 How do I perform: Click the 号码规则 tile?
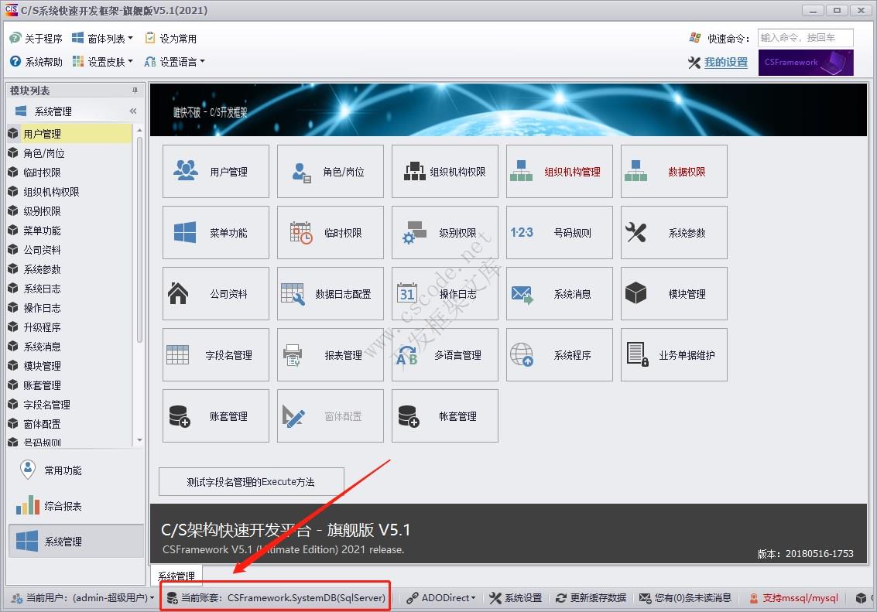[559, 233]
